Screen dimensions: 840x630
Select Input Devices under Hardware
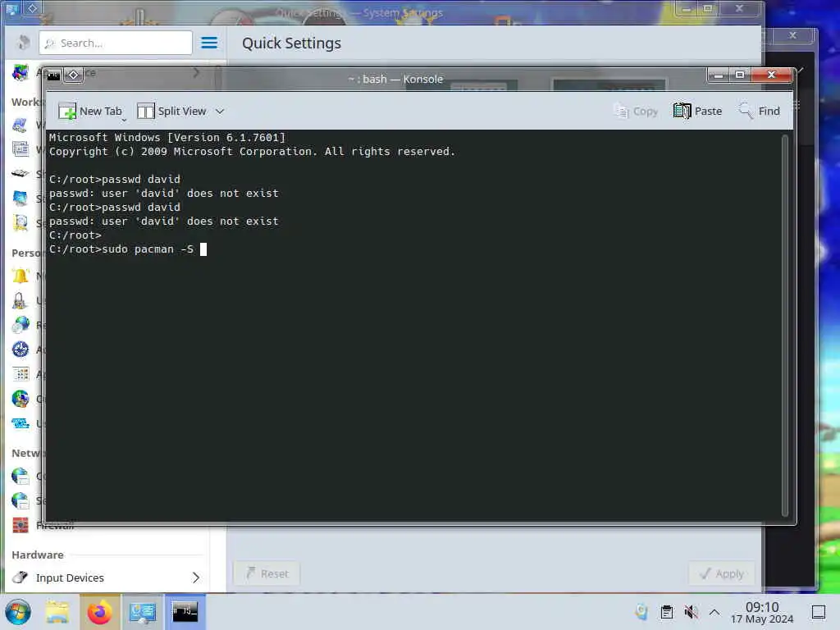106,577
